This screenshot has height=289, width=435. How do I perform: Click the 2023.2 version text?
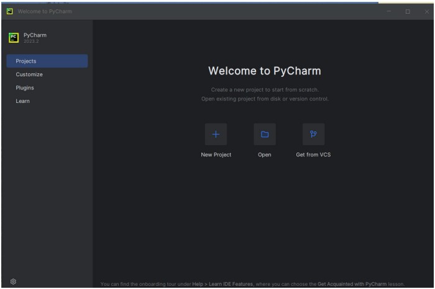click(x=31, y=42)
